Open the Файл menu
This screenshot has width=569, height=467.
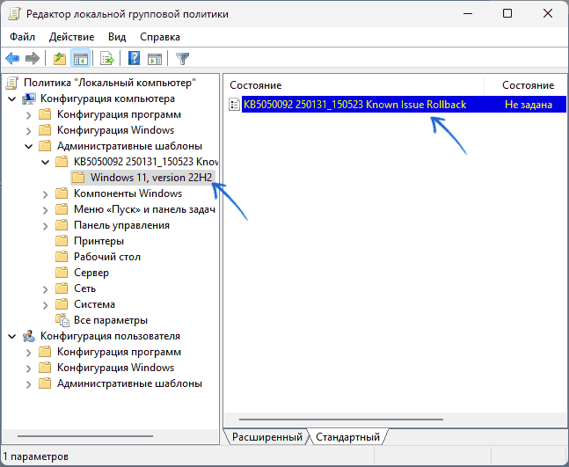[x=22, y=37]
